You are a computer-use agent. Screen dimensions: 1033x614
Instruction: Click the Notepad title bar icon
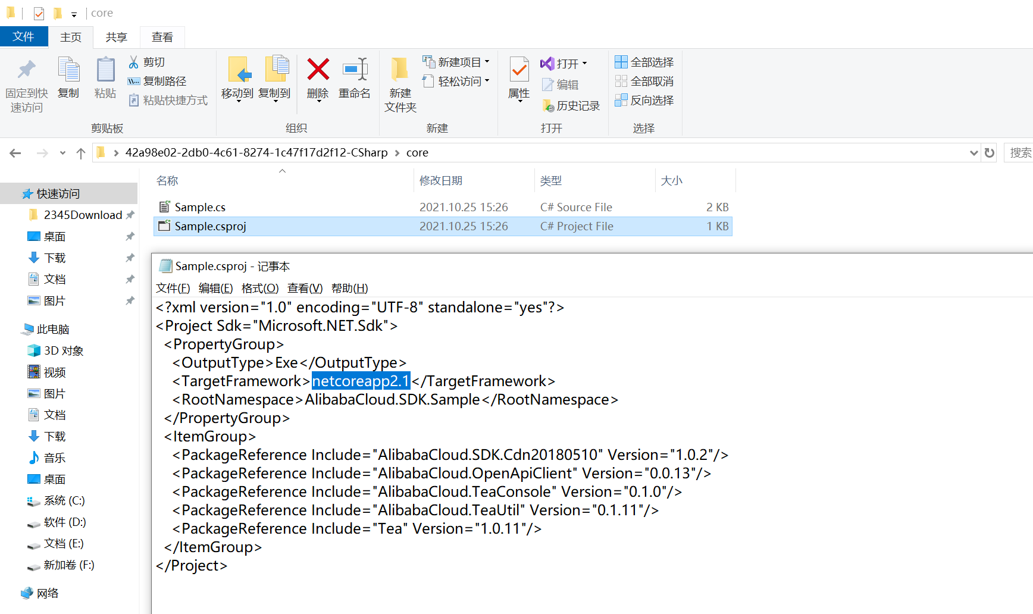pos(165,266)
